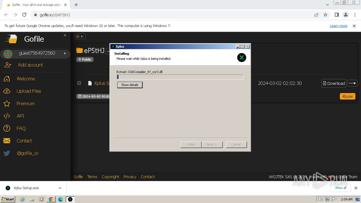Screen dimensions: 361x203
Task: Open Contact in the sidebar
Action: pos(24,141)
